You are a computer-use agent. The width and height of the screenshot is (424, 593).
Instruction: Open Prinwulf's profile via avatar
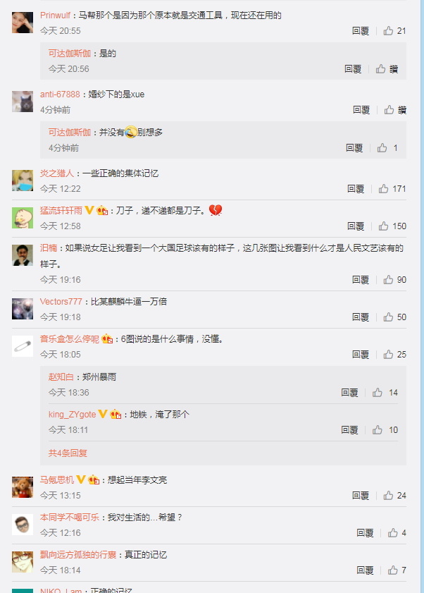pyautogui.click(x=23, y=23)
